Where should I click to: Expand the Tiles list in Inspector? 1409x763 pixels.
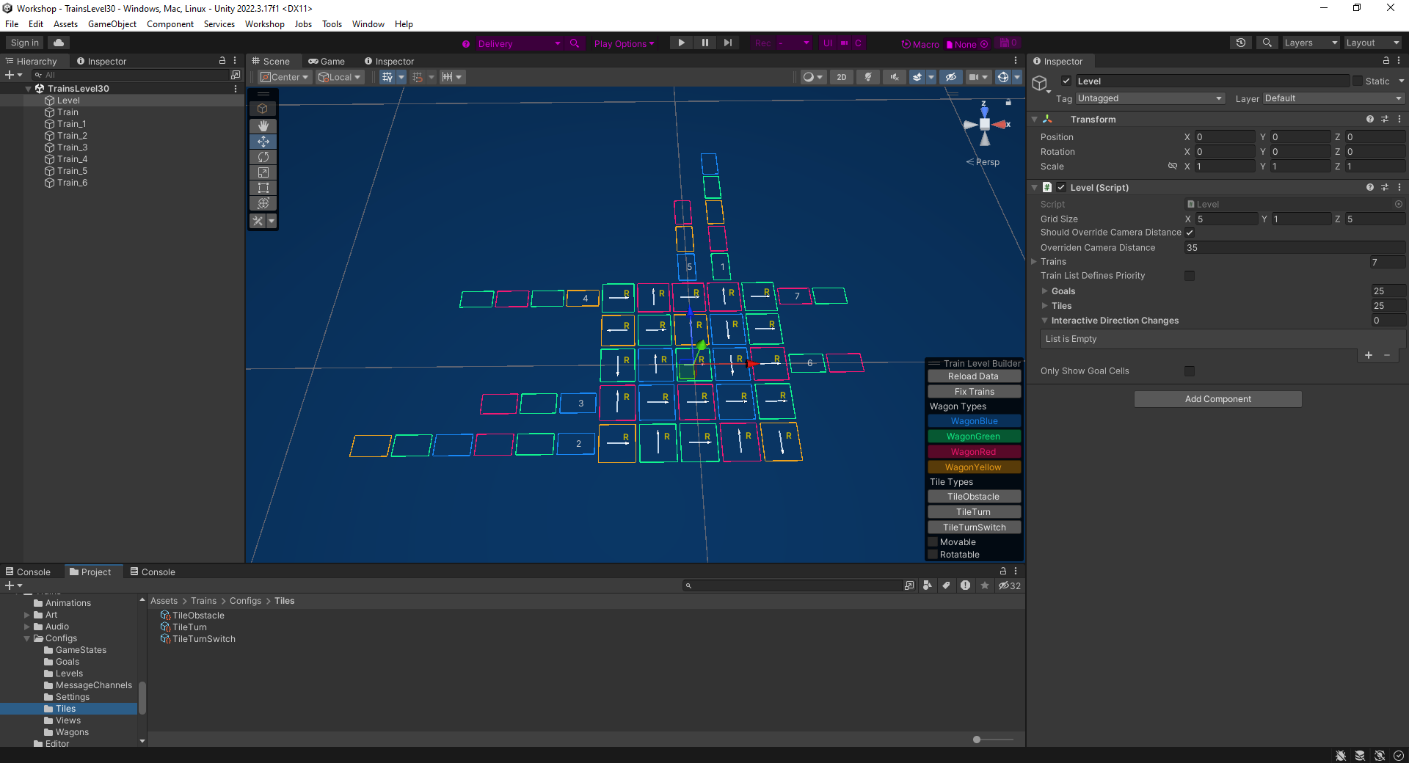[x=1045, y=306]
